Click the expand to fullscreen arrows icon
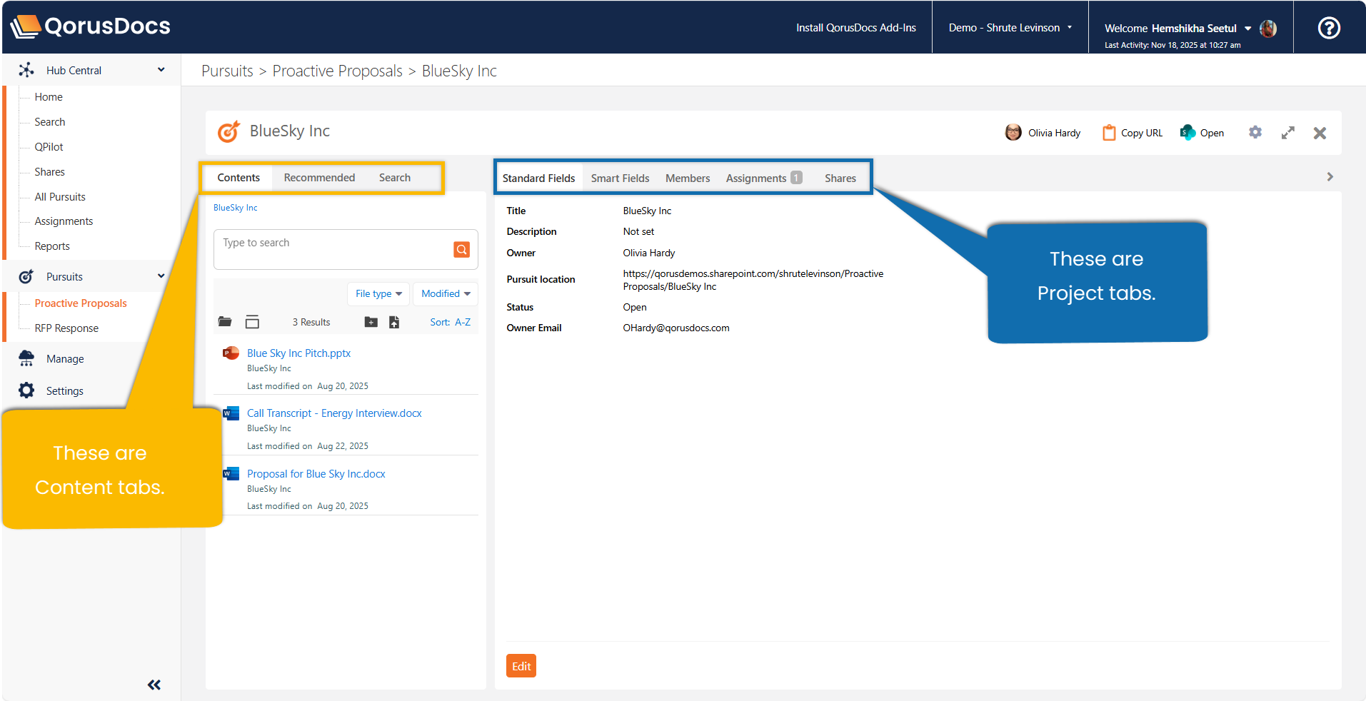Screen dimensions: 1366x701 point(1287,133)
